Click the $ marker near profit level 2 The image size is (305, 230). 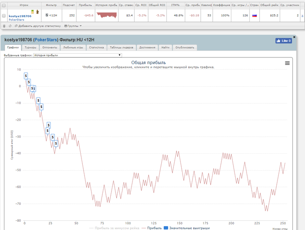point(29,82)
